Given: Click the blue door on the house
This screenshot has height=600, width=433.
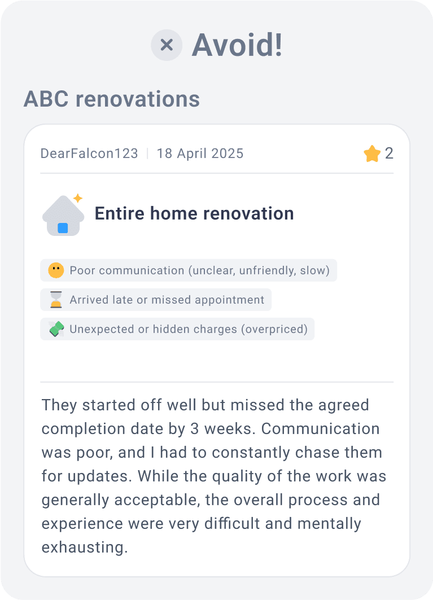Looking at the screenshot, I should coord(63,228).
